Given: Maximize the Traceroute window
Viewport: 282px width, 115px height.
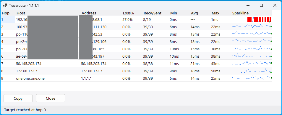Looking at the screenshot, I should (x=261, y=5).
